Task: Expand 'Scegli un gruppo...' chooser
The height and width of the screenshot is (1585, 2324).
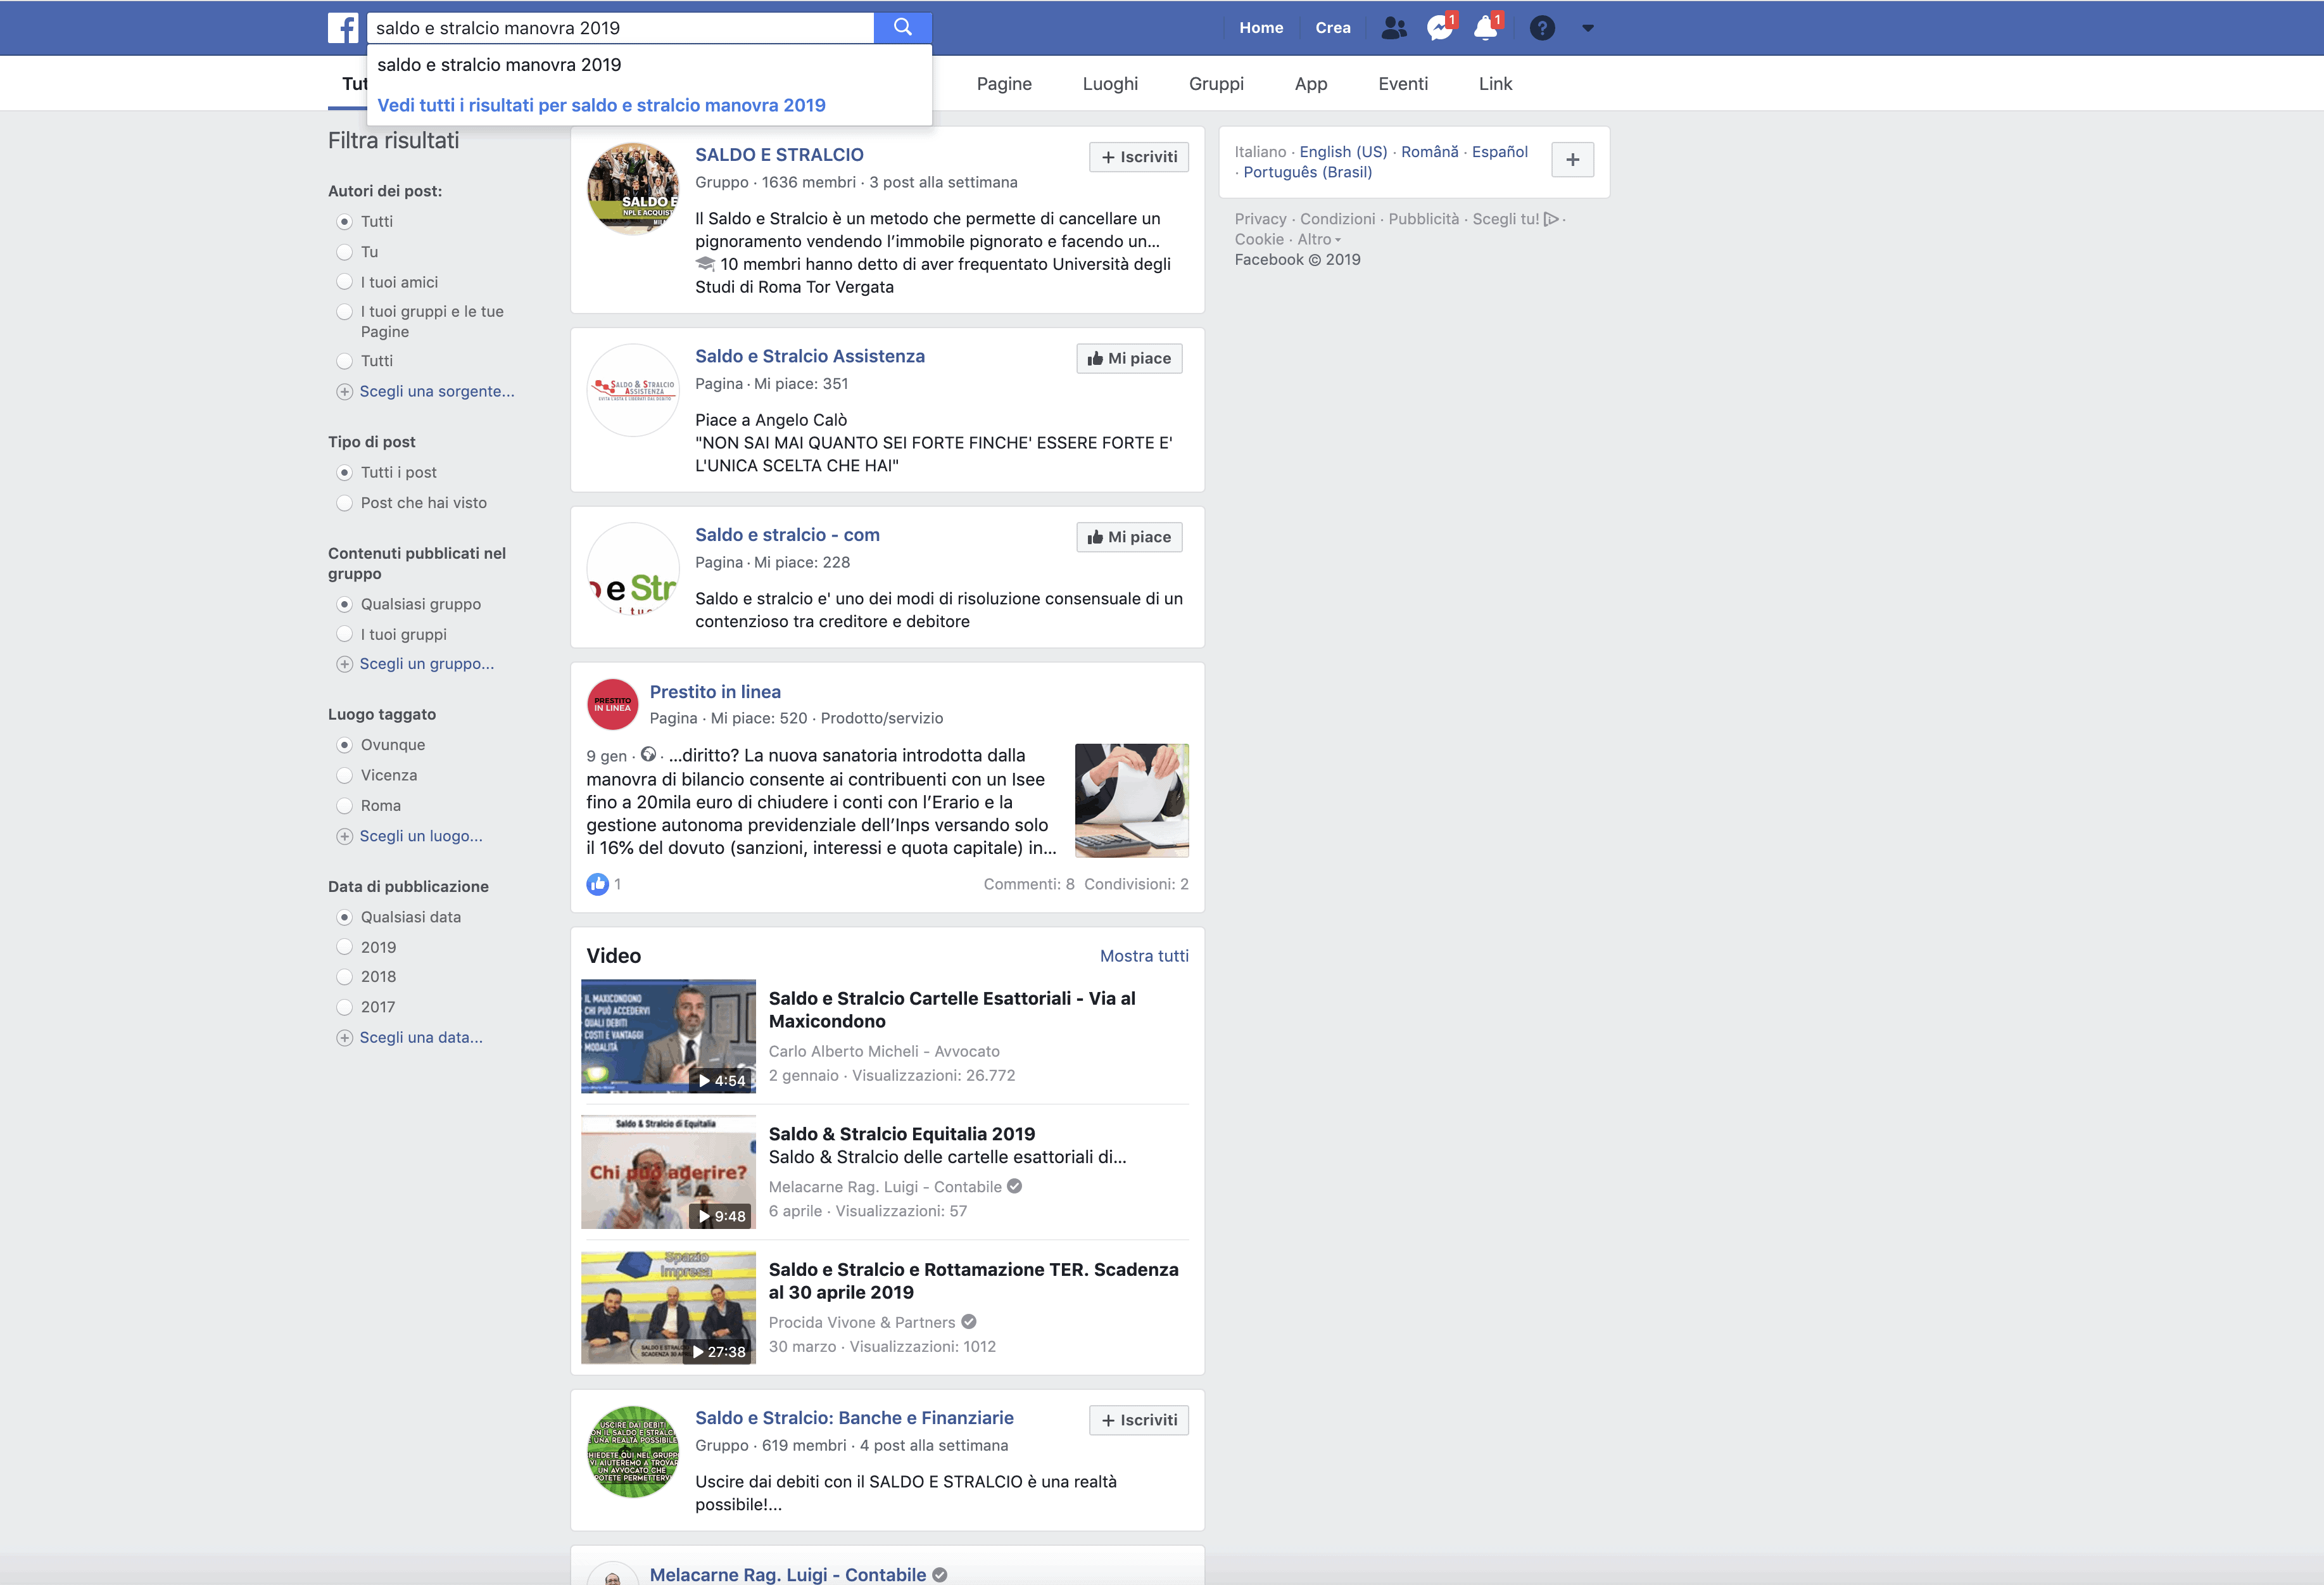Action: [427, 665]
